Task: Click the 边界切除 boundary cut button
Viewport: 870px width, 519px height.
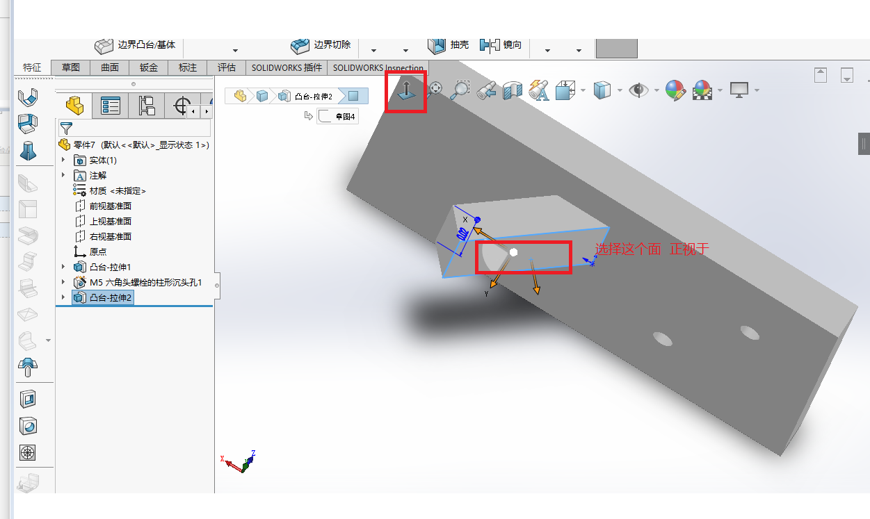Action: [321, 45]
